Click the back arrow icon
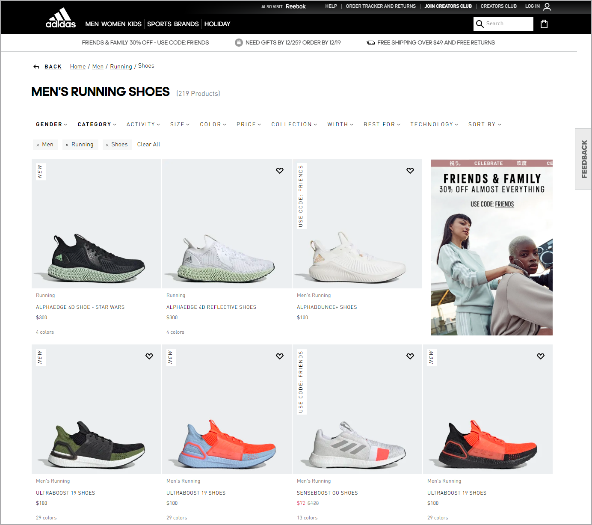The image size is (592, 525). click(36, 67)
